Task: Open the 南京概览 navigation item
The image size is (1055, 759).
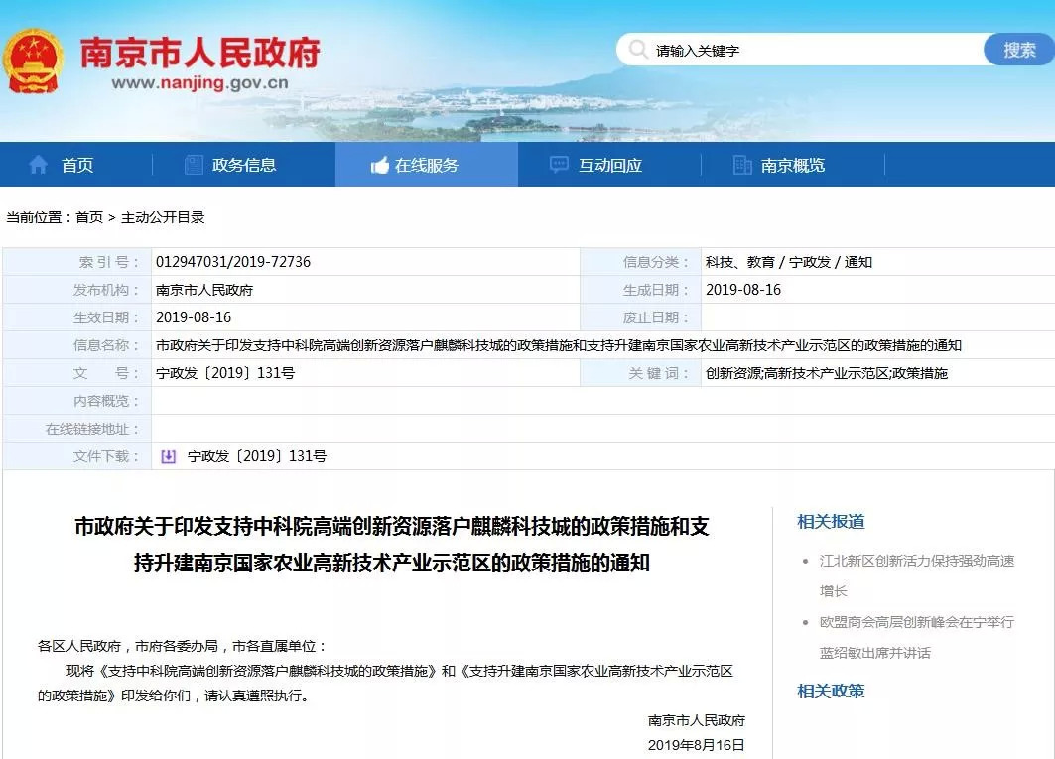Action: (792, 165)
